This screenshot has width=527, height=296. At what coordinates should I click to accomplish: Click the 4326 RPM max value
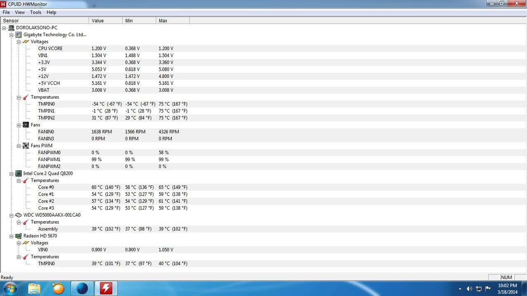coord(169,132)
